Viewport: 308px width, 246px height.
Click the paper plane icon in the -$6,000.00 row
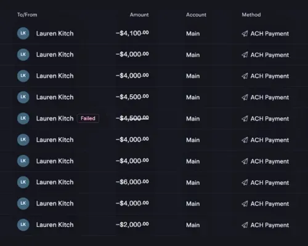[245, 183]
